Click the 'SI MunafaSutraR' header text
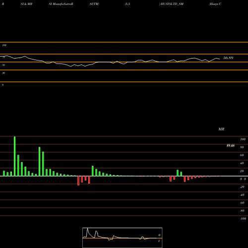Viewport: 248px width, 248px height. (x=61, y=4)
